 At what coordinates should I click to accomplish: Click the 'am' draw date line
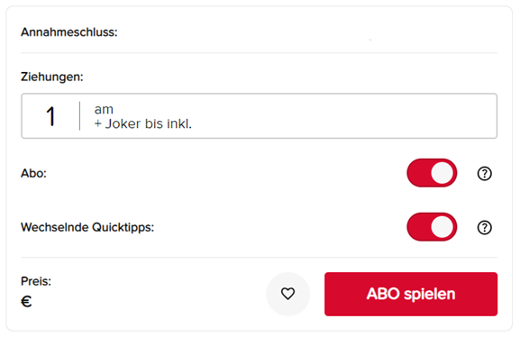pos(104,109)
